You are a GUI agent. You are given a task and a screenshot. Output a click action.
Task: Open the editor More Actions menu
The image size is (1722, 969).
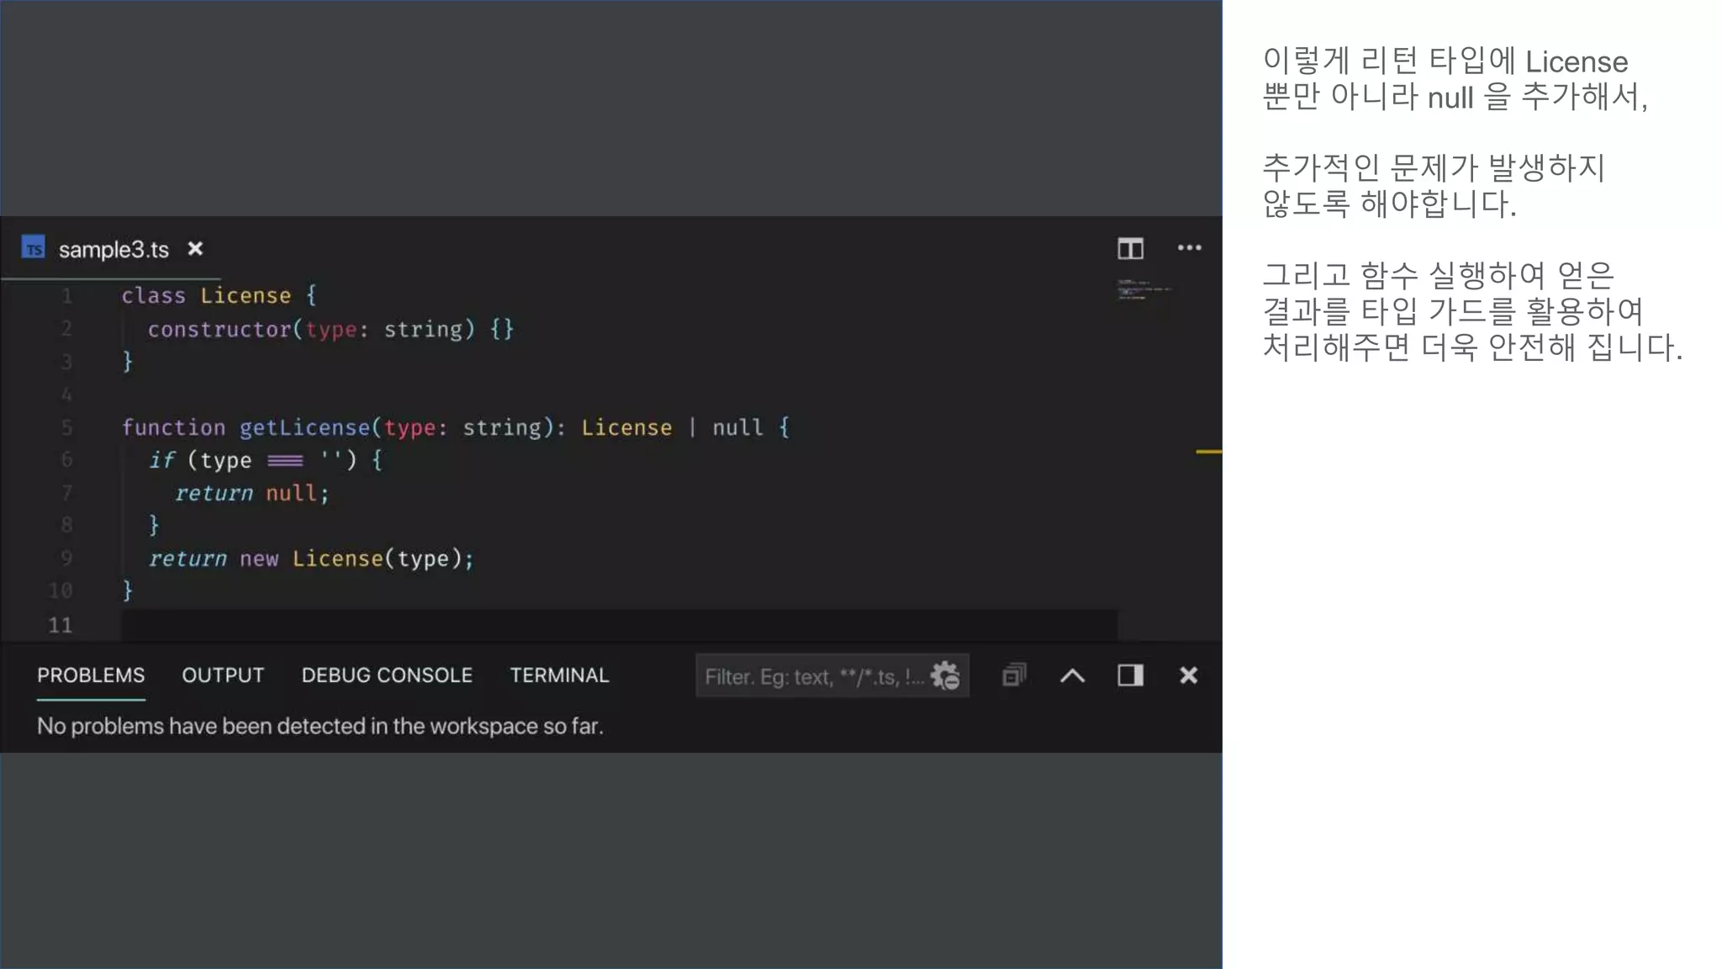coord(1189,248)
